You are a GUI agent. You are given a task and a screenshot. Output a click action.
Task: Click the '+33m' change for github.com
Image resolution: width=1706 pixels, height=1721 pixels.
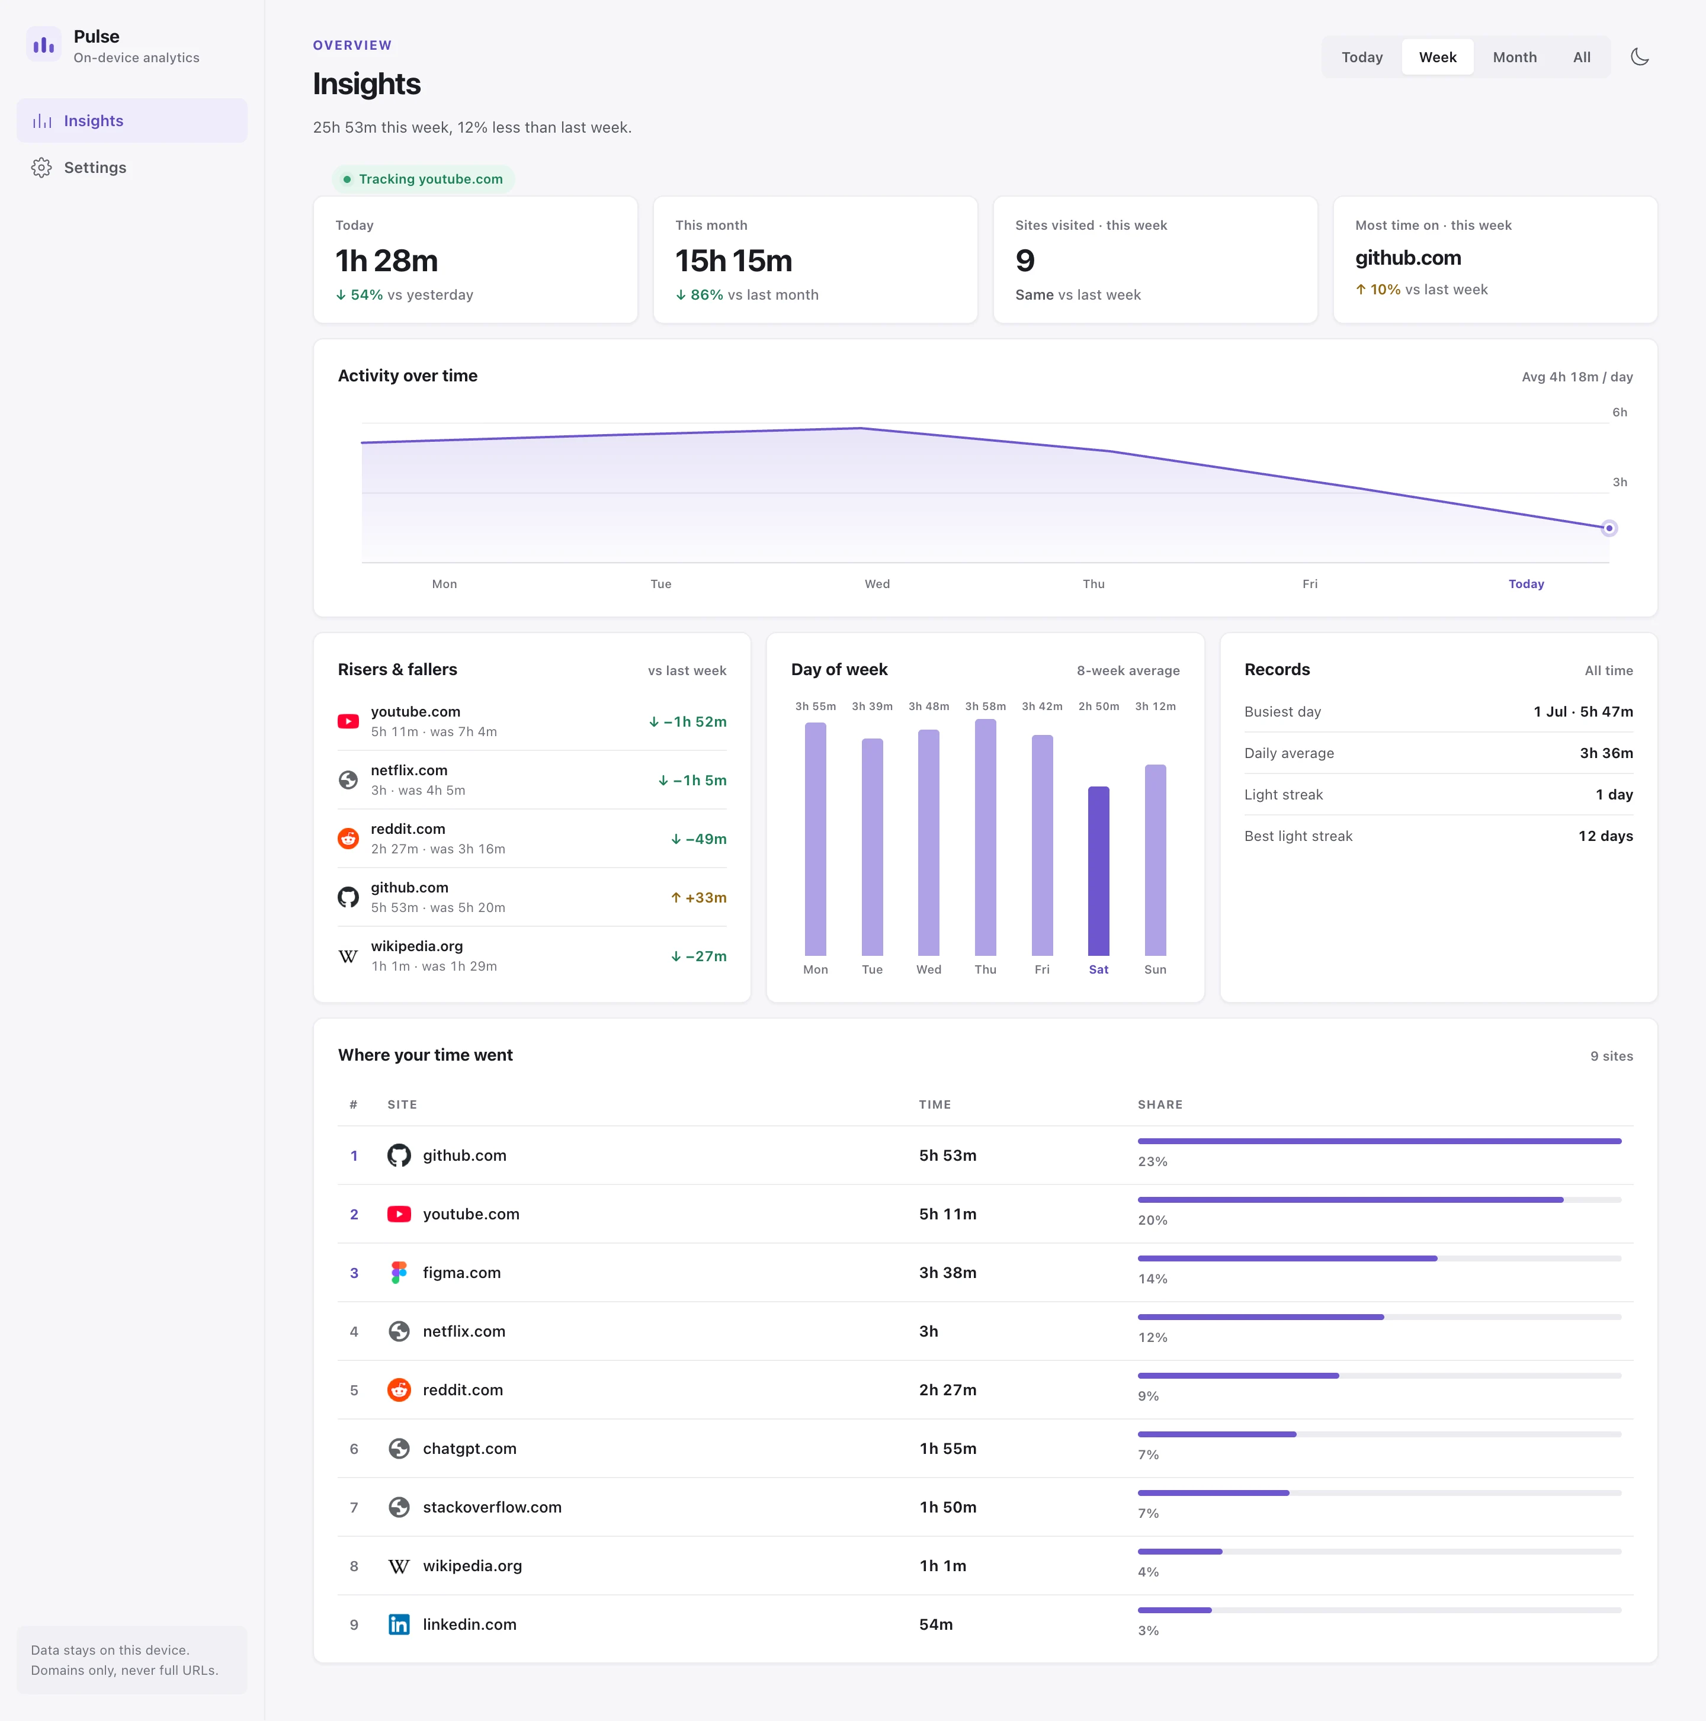(x=698, y=898)
